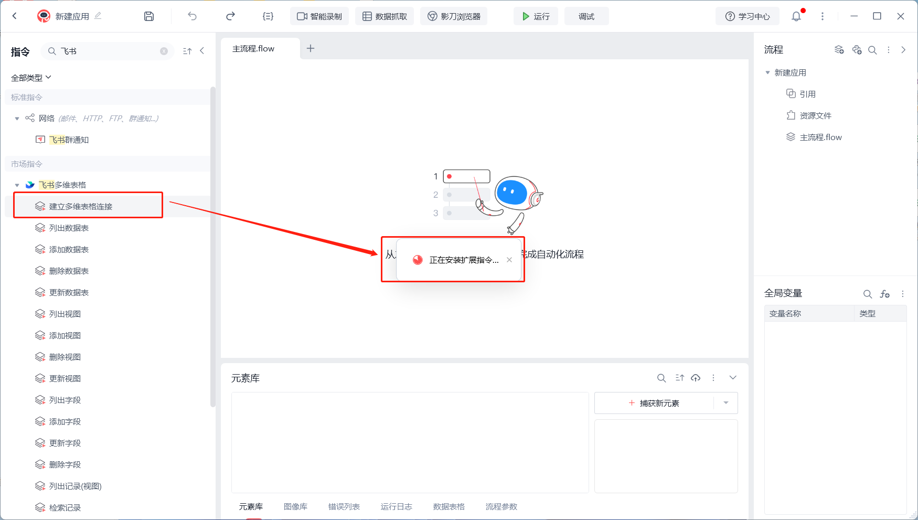918x520 pixels.
Task: Collapse the 流程 panel with right chevron
Action: pyautogui.click(x=903, y=50)
